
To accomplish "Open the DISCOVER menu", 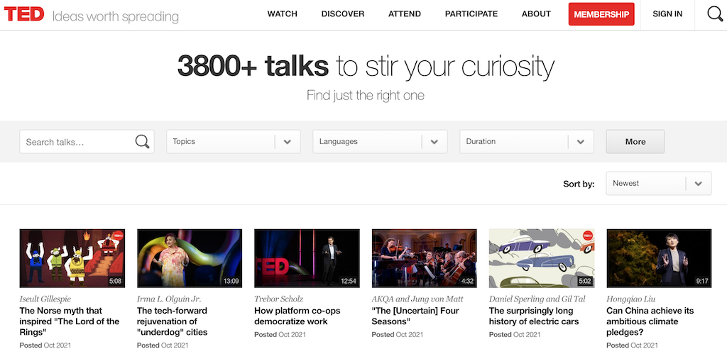I will click(x=343, y=14).
